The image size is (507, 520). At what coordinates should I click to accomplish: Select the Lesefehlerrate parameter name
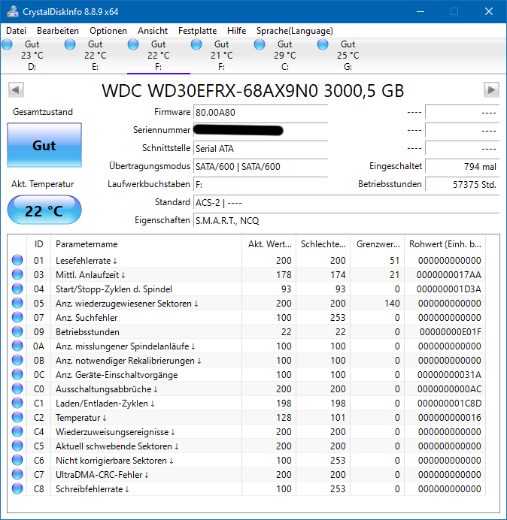86,261
